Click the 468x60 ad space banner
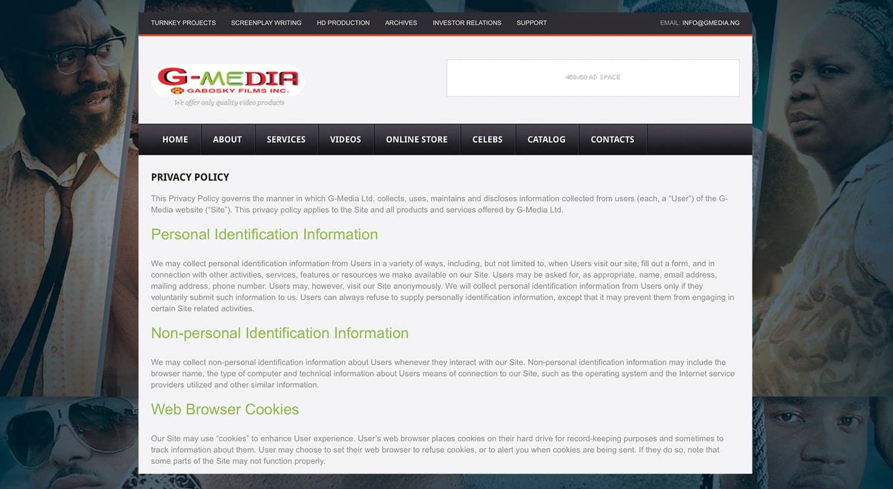 coord(593,78)
